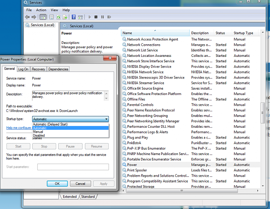Click the Services title bar icon
Viewport: 270px width, 209px height.
[x=26, y=3]
